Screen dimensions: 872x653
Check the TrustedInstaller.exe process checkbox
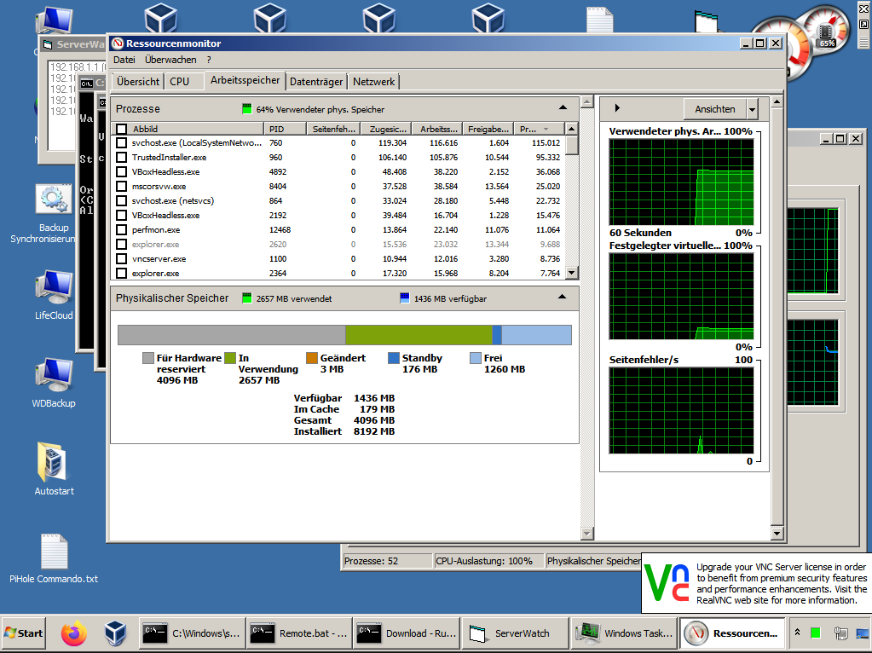pos(122,158)
